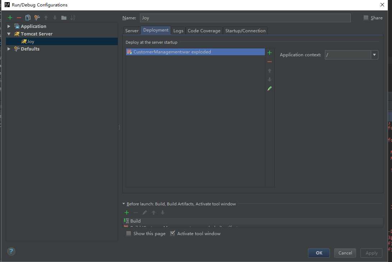
Task: Click the Apply button
Action: 371,253
